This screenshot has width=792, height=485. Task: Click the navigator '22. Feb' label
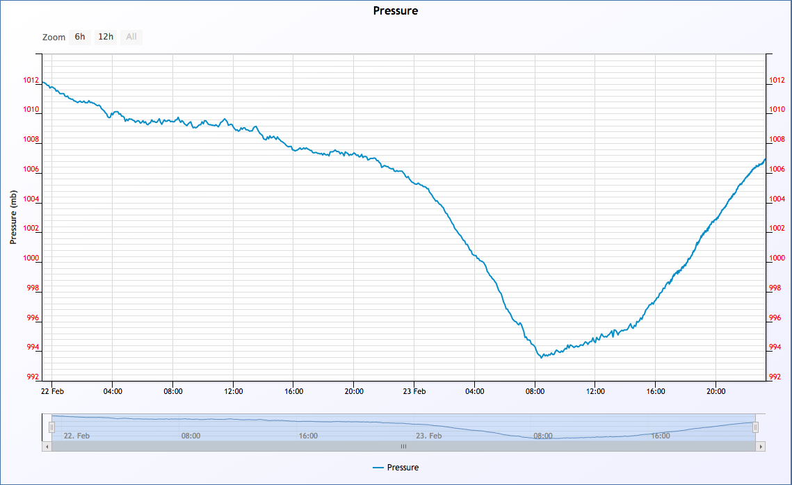tap(76, 436)
